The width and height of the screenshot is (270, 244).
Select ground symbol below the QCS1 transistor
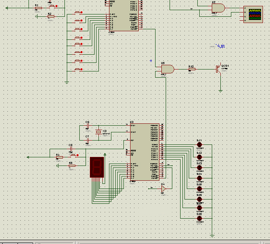coord(220,91)
